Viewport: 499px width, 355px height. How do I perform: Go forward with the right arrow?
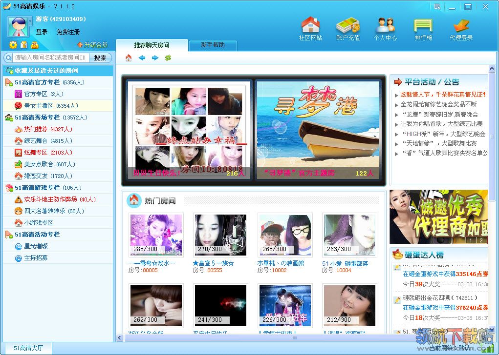tap(155, 58)
